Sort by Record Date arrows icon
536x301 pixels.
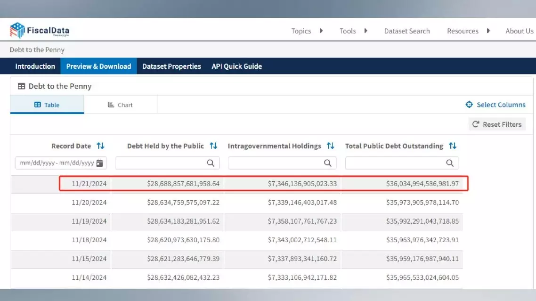pos(100,146)
